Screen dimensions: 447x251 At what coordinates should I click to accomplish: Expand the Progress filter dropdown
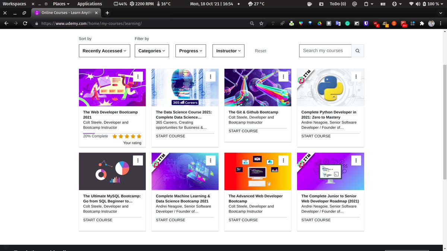pyautogui.click(x=191, y=51)
